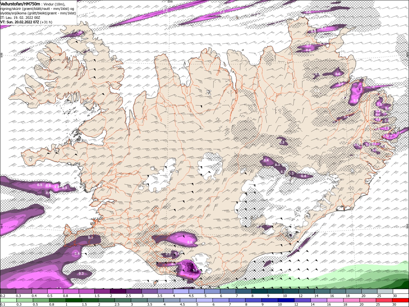Select the 'VT: Sun. 20.02.2022 07Z' valid time
The image size is (409, 307).
[x=19, y=22]
